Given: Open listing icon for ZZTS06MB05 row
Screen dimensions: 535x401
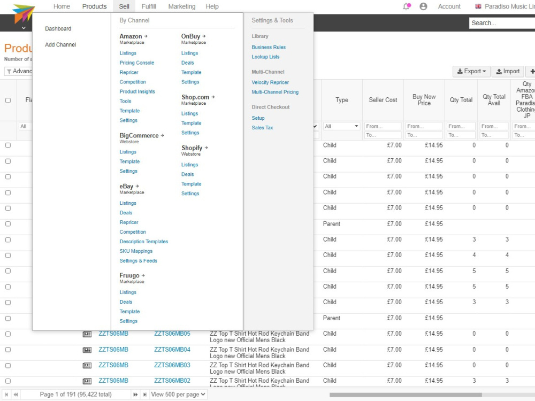Looking at the screenshot, I should (x=87, y=334).
